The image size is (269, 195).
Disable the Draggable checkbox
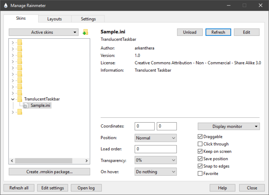200,137
